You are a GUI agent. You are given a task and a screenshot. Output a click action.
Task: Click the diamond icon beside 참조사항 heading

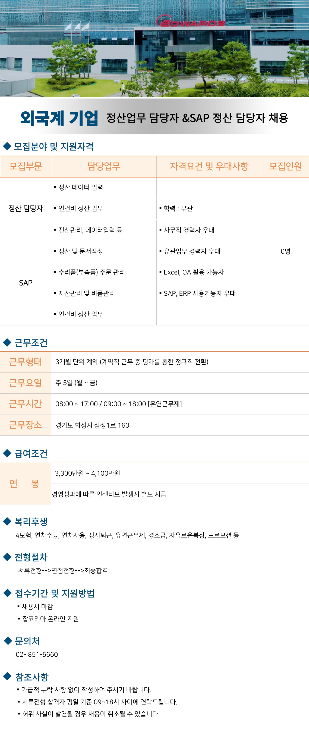pyautogui.click(x=7, y=676)
